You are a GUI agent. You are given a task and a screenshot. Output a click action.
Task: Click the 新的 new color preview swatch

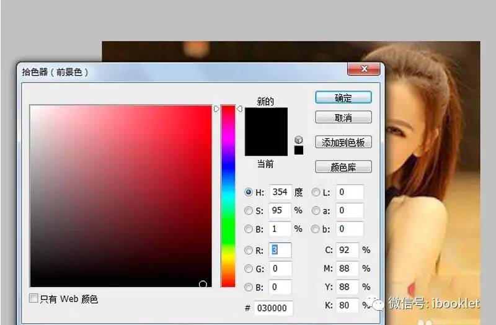(x=267, y=120)
